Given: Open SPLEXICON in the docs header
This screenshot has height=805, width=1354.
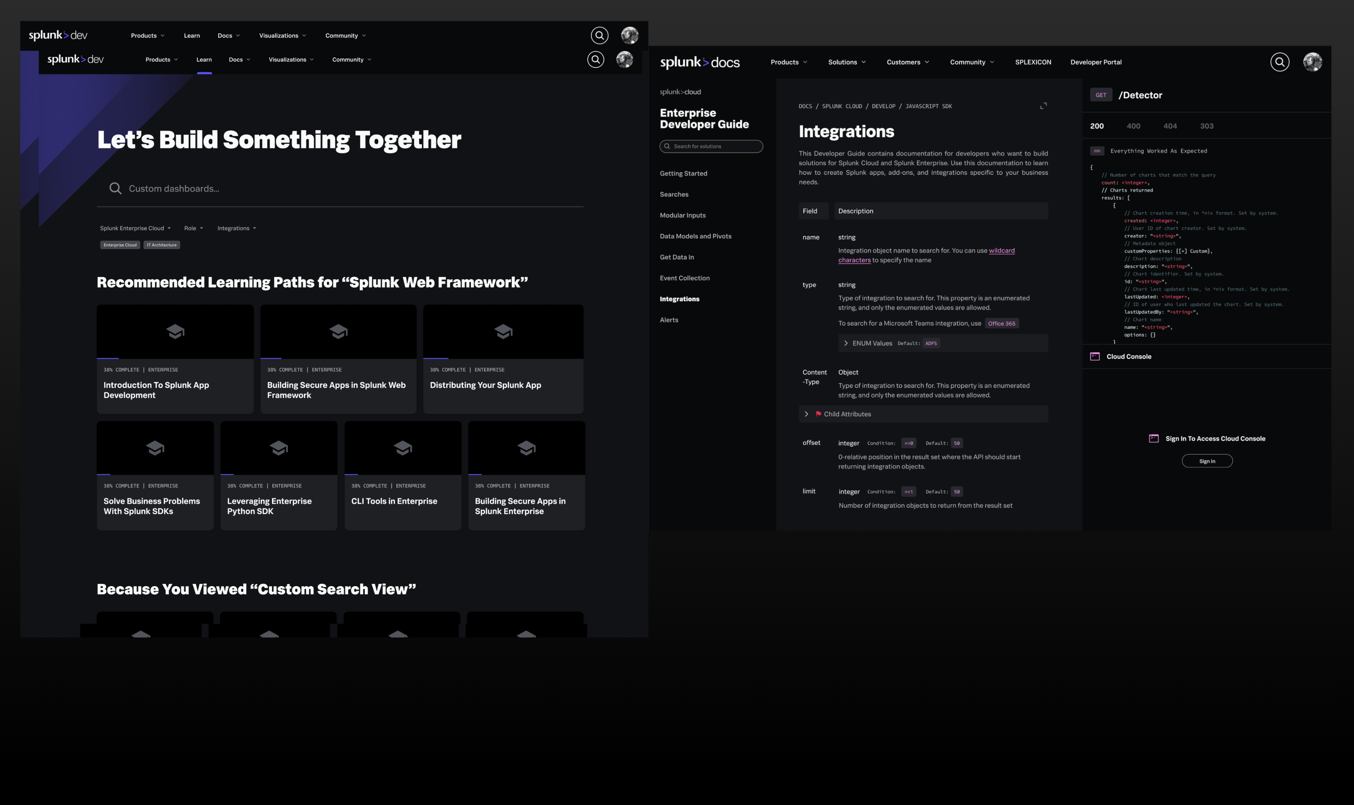Looking at the screenshot, I should [x=1033, y=62].
